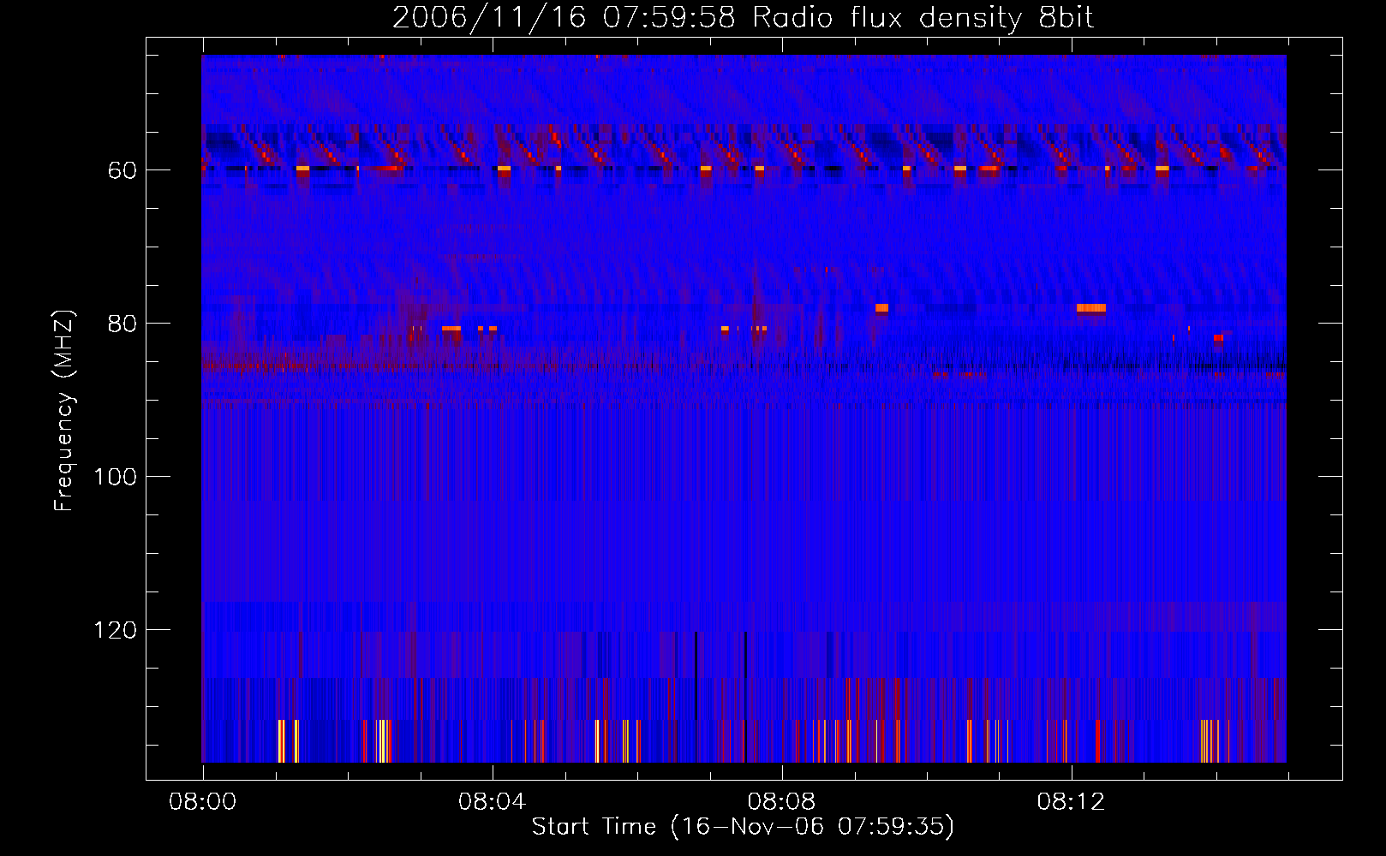This screenshot has height=856, width=1386.
Task: Click the 'Start Time (16-Nov-06 07:59:35)' x-axis label
Action: 743,827
